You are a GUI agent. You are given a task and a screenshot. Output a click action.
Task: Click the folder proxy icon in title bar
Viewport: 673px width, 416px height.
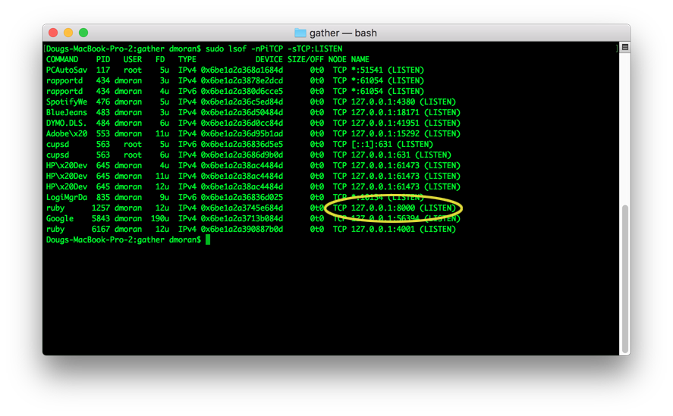300,33
